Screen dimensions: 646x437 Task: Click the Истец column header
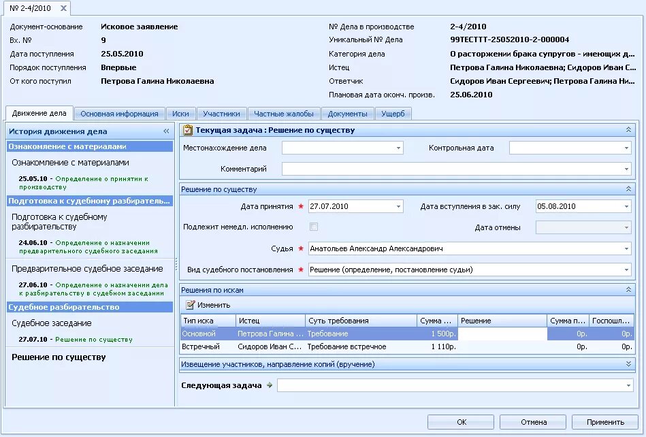(x=270, y=321)
